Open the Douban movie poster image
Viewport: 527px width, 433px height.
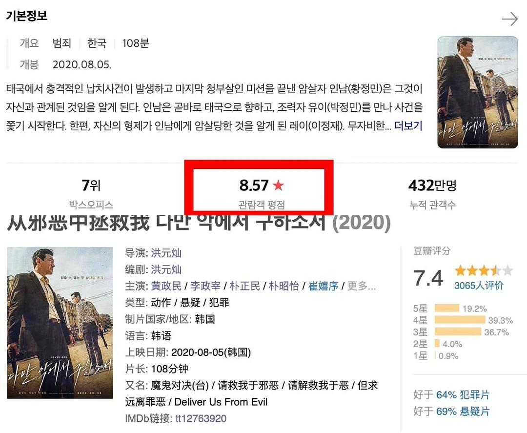(x=60, y=323)
